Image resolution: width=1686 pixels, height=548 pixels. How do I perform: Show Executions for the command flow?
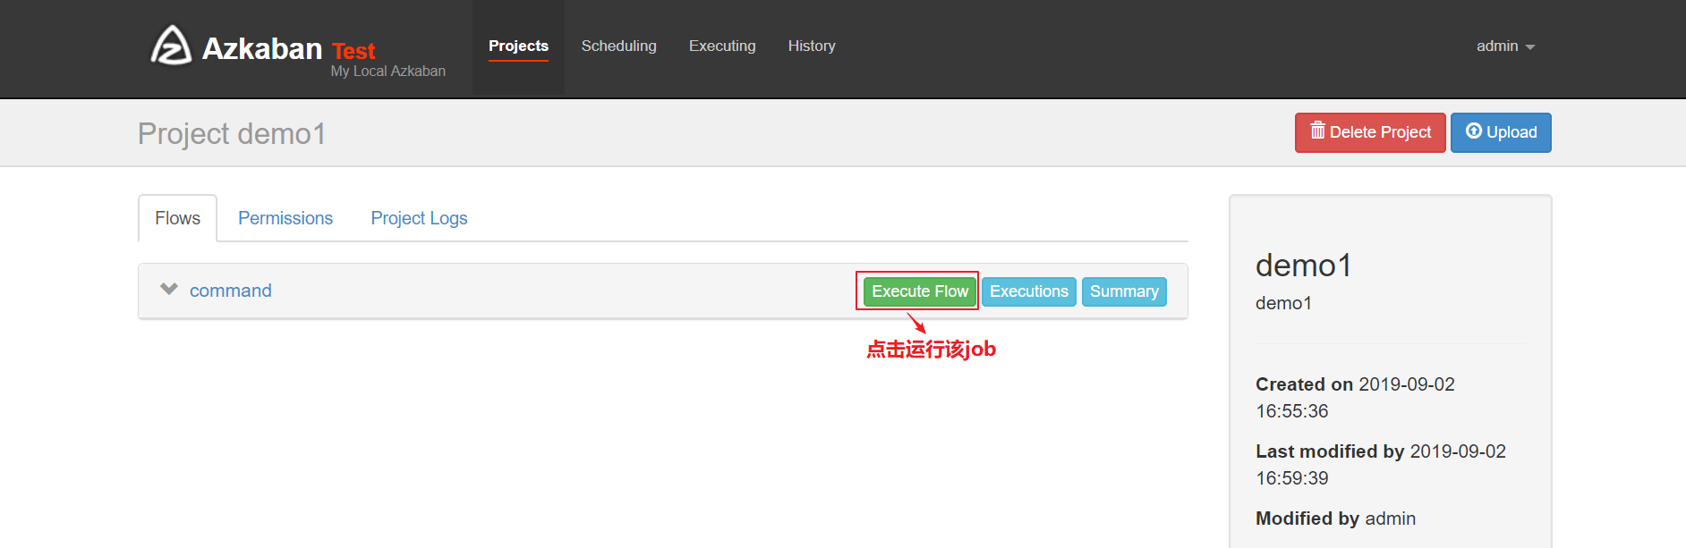(x=1029, y=291)
